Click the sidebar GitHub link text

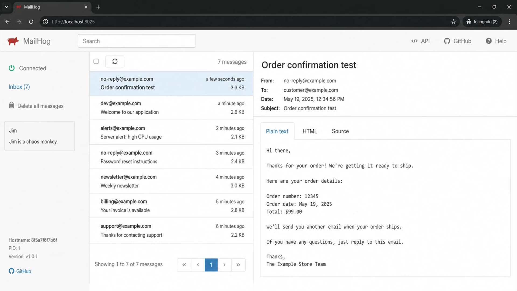24,271
